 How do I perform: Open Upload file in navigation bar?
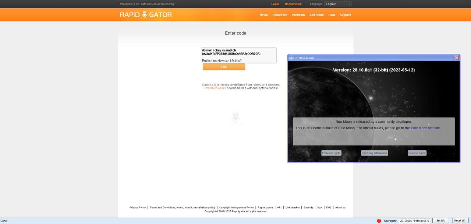(280, 15)
